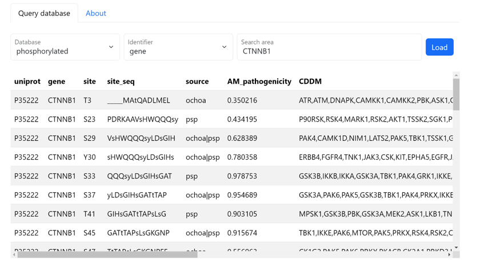Click CDDM kinase list starting ATR,ATM,DNAPK
The width and height of the screenshot is (488, 260).
pos(375,100)
